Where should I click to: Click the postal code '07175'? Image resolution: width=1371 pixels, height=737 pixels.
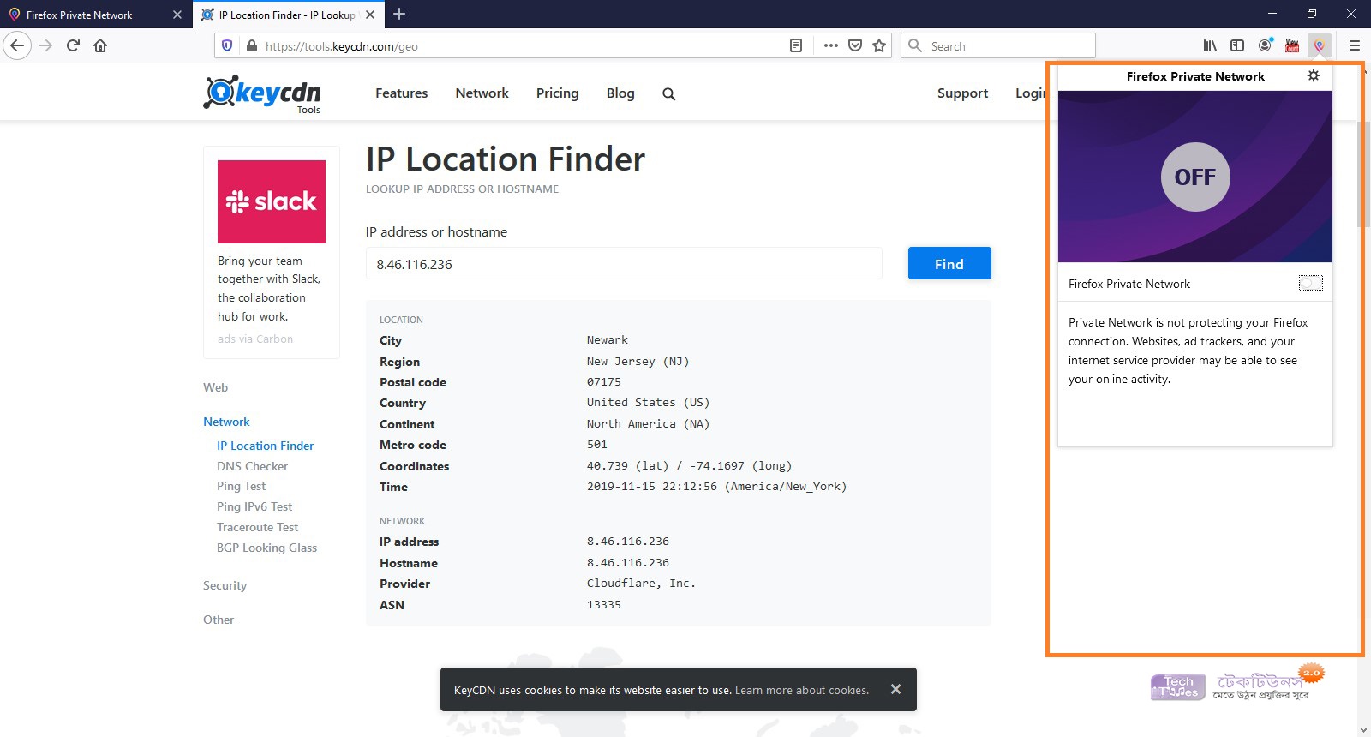coord(604,382)
